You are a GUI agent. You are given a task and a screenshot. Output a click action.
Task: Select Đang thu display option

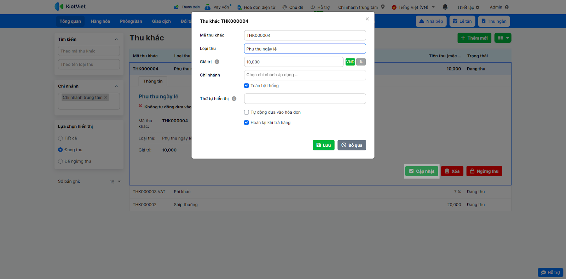tap(60, 150)
